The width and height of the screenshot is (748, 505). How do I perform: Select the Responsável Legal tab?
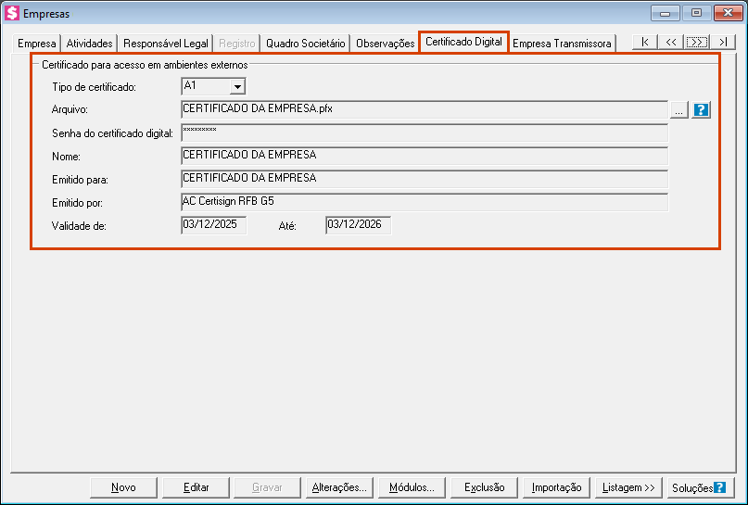pos(166,44)
